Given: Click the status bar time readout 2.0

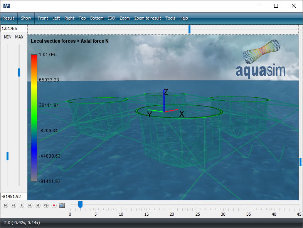Looking at the screenshot, I should click(22, 223).
